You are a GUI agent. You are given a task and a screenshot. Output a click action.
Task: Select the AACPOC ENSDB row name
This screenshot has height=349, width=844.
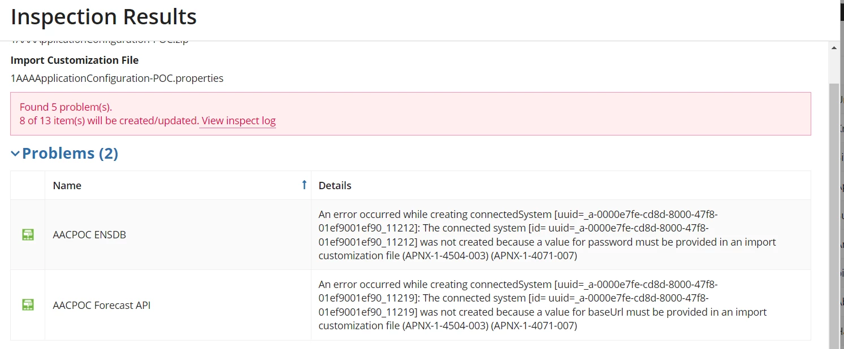tap(89, 235)
